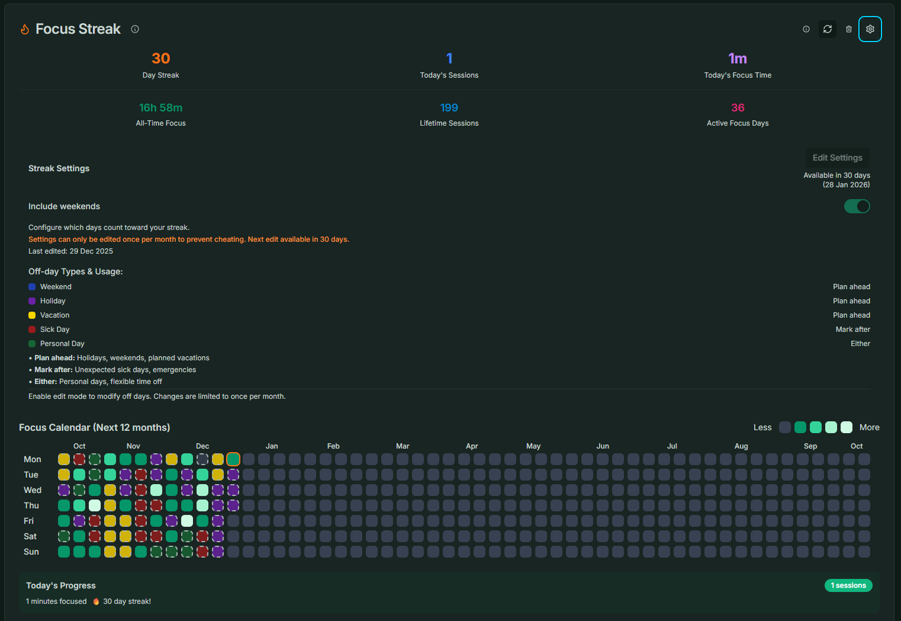Click the trash icon to clear streak data
The image size is (901, 621).
point(848,28)
